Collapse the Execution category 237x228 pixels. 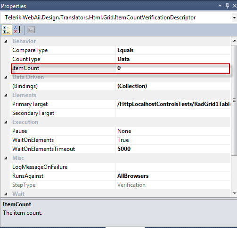point(6,122)
